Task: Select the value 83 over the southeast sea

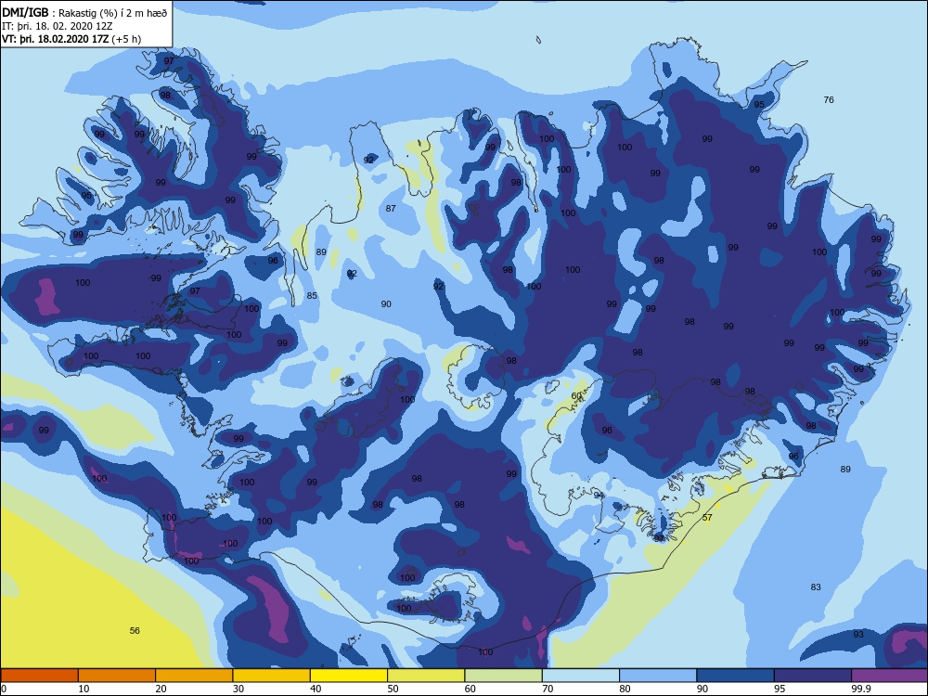Action: tap(816, 586)
